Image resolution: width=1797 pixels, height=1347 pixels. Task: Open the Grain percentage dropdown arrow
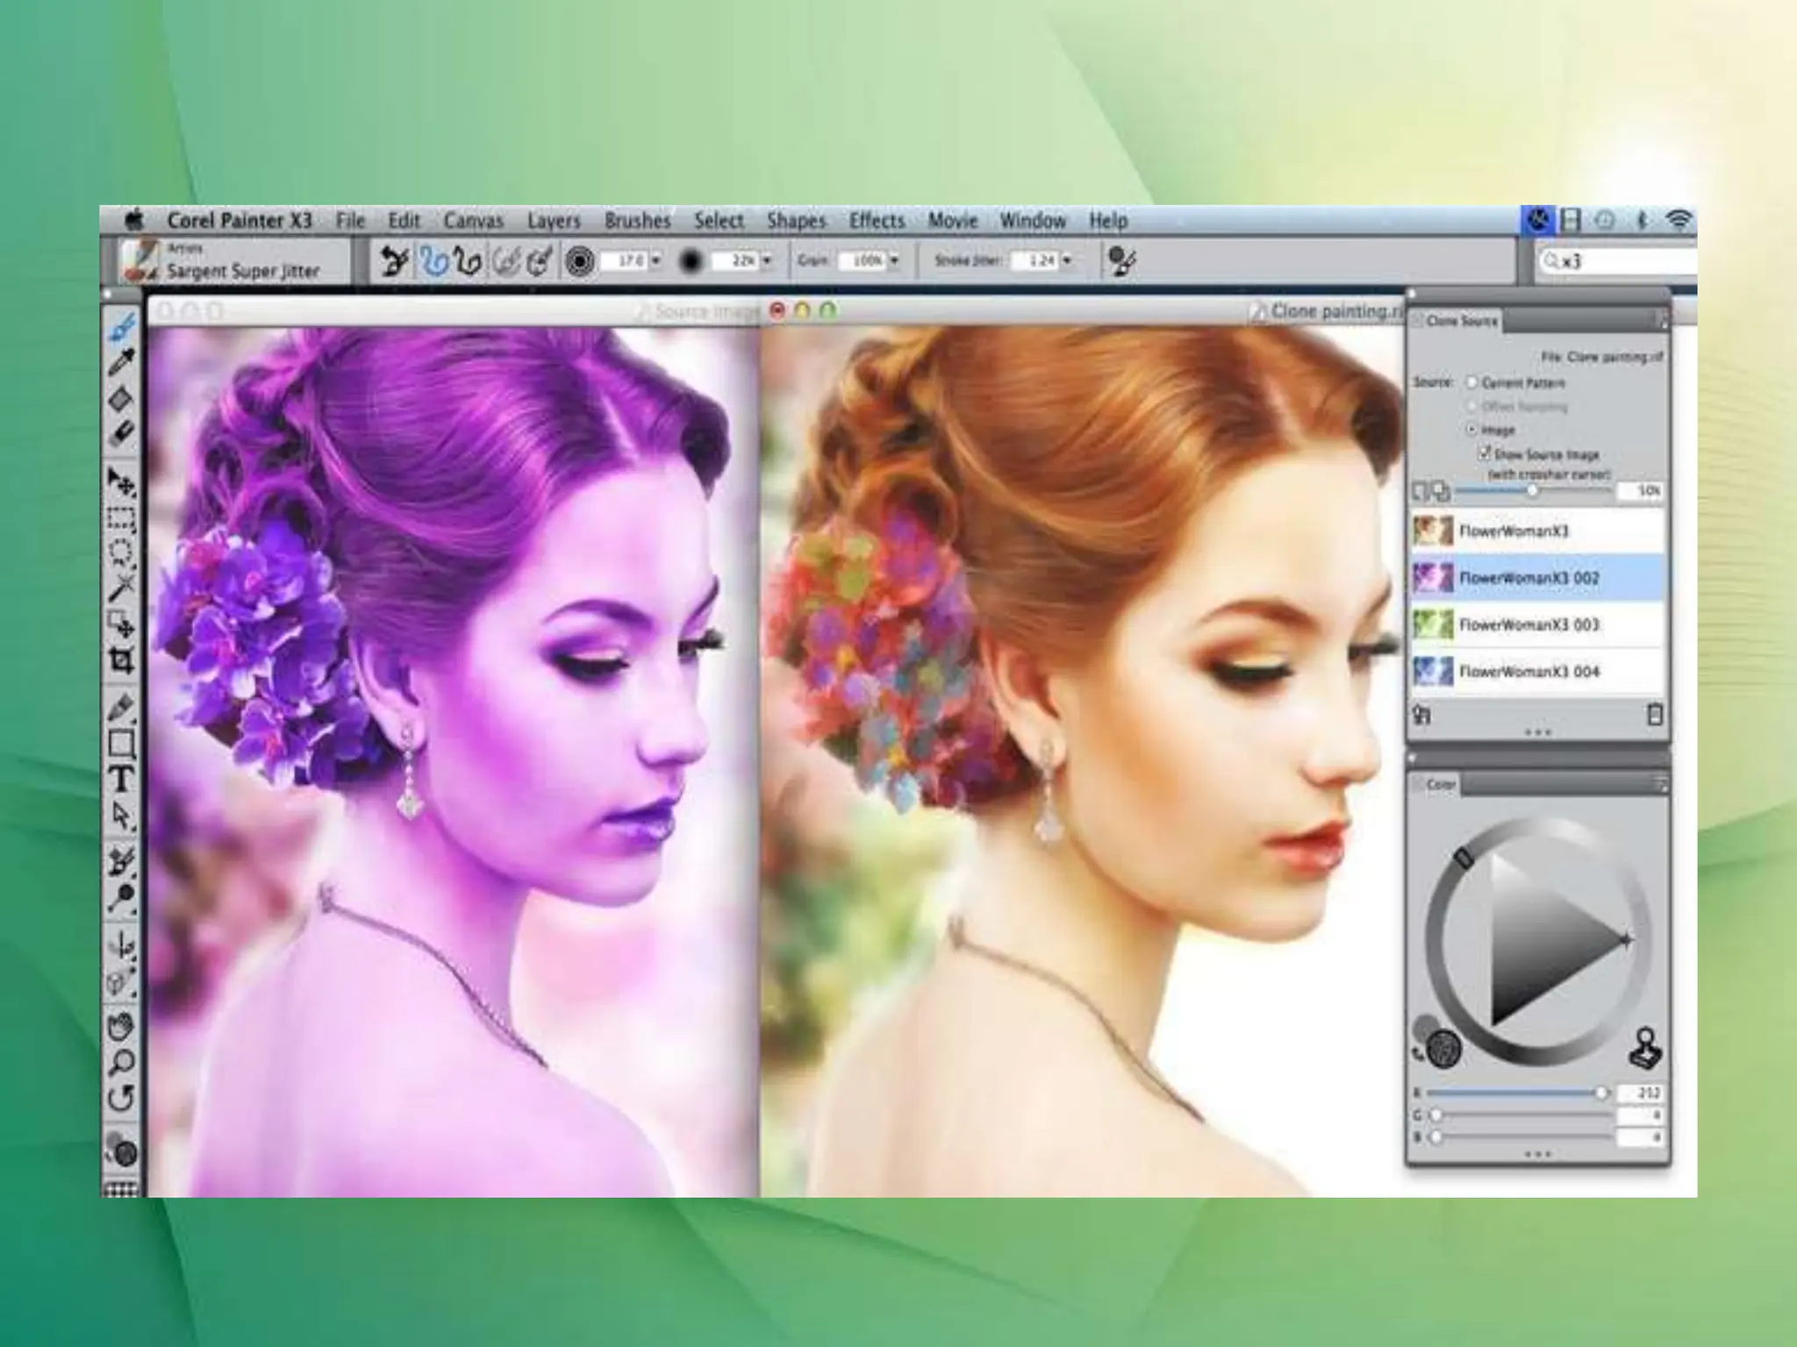(x=894, y=260)
